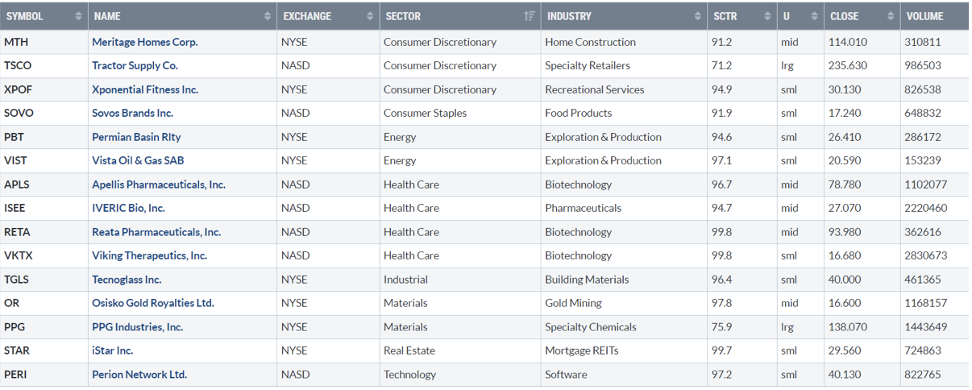
Task: Click the sort arrows icon beside SYMBOL
Action: point(78,16)
